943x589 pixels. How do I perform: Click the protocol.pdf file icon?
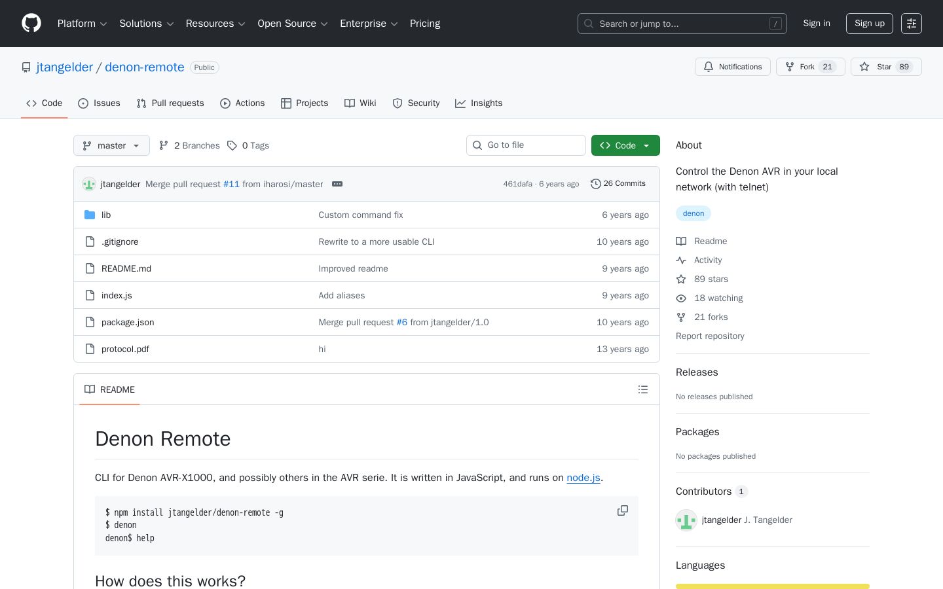[90, 349]
